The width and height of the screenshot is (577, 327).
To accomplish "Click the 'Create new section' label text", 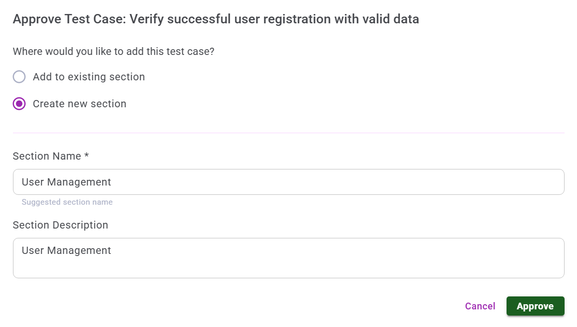I will [79, 104].
